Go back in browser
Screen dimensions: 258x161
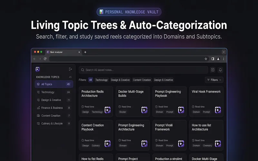tap(35, 59)
